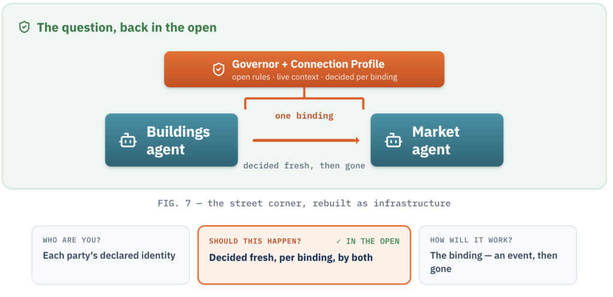Click the robot icon in Buildings agent
Screen dimensions: 613x297
tap(128, 140)
